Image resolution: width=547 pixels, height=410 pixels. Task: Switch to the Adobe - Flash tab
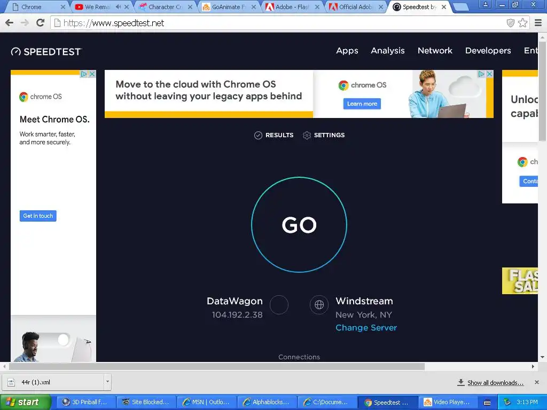coord(292,7)
